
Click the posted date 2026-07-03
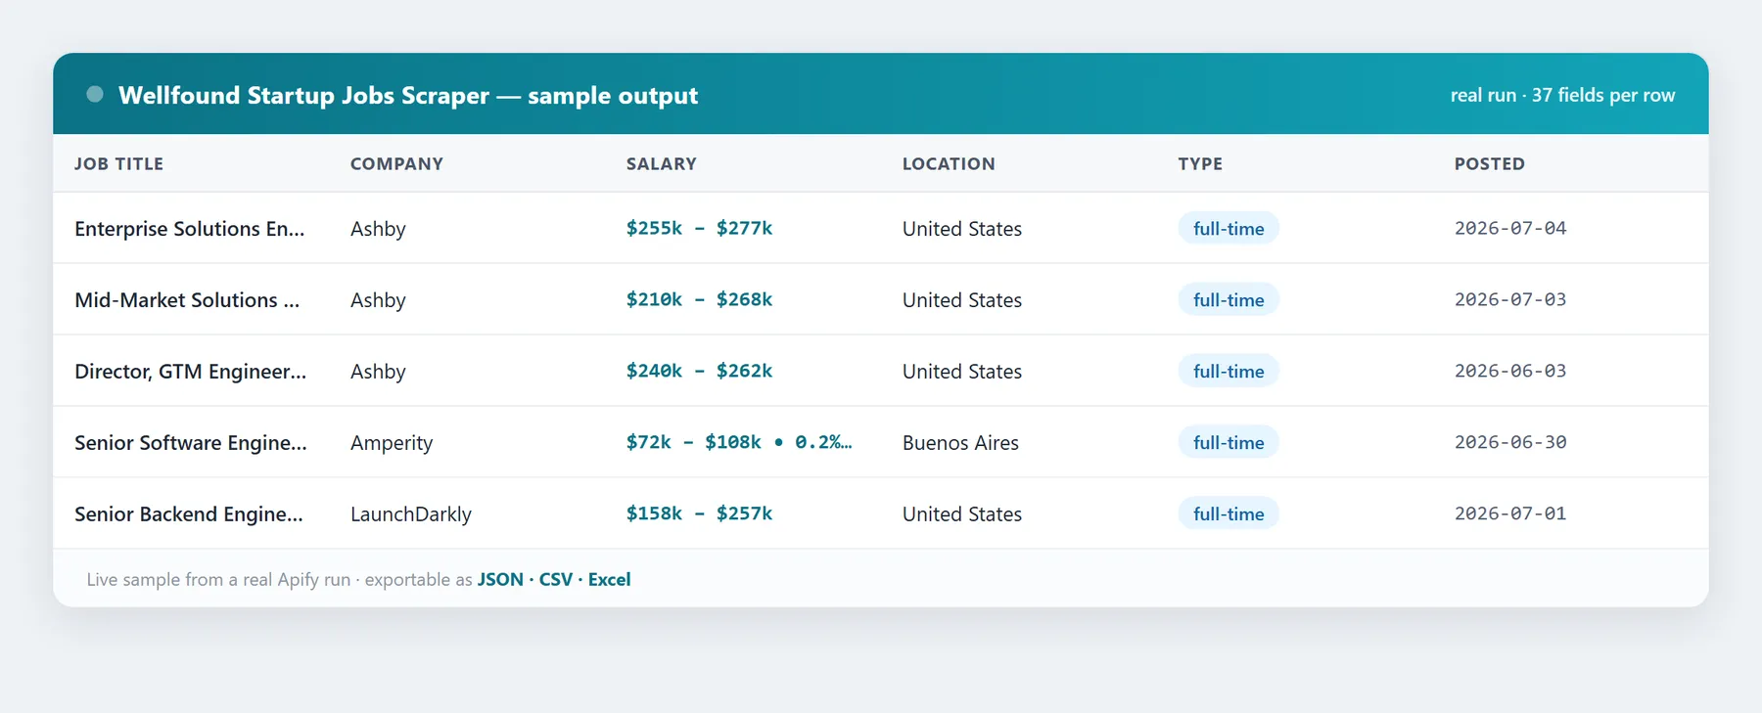coord(1510,299)
